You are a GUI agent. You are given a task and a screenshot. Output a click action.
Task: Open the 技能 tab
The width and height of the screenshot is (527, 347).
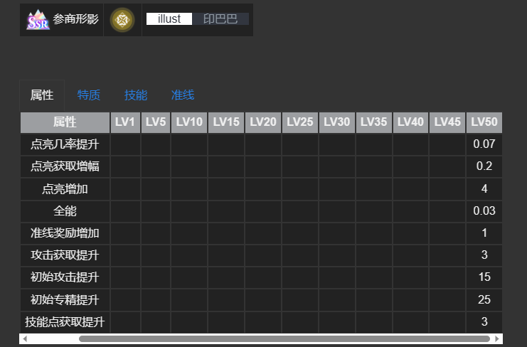[136, 95]
